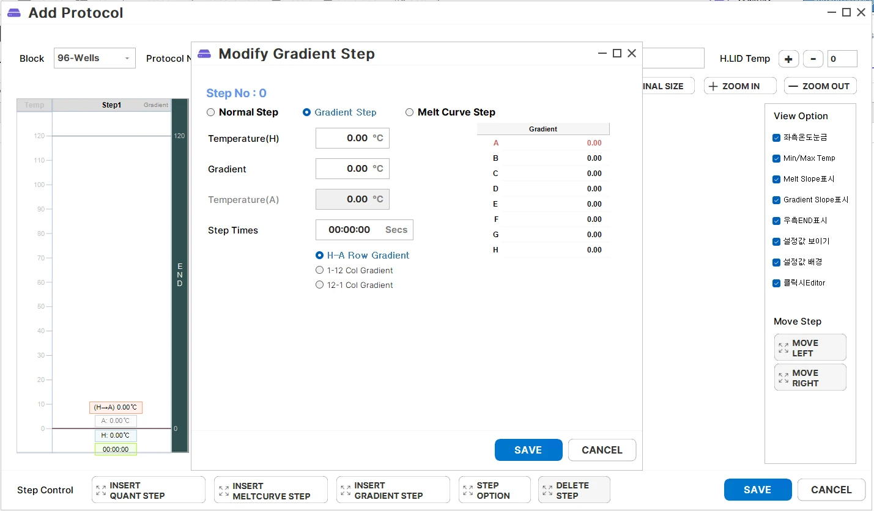Click the 00:00:00 time label in graph

tap(116, 449)
